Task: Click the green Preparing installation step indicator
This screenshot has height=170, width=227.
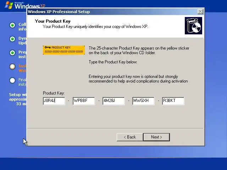Action: click(12, 53)
